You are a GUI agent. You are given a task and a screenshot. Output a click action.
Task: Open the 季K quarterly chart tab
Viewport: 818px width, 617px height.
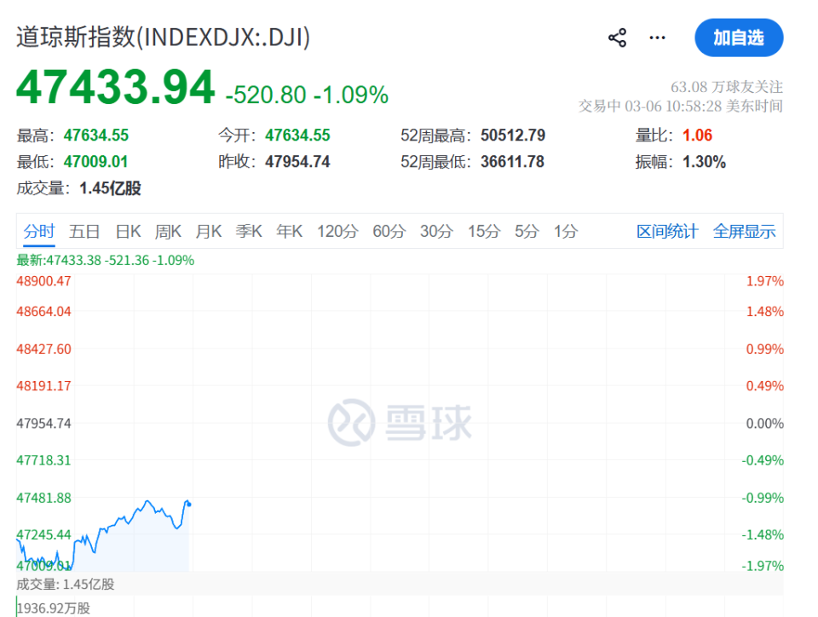tap(248, 230)
